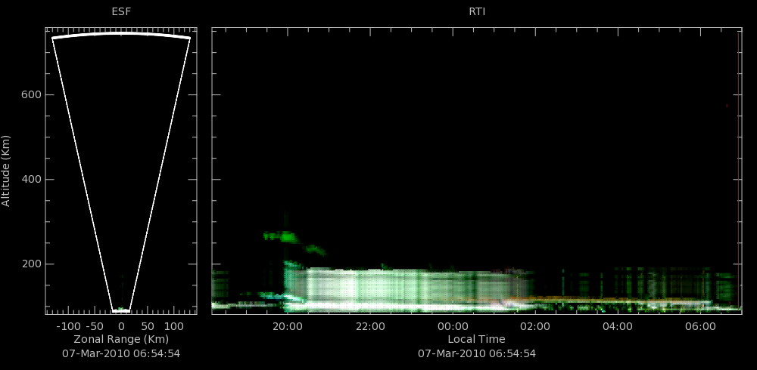Click the 04:00 time tick label
757x370 pixels.
tap(618, 327)
